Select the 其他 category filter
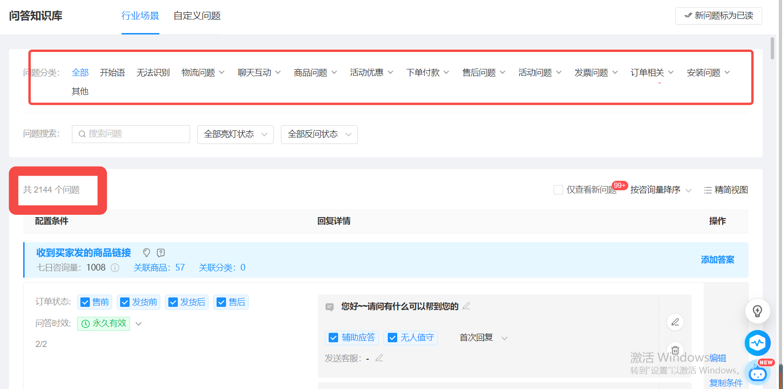This screenshot has height=389, width=784. tap(80, 91)
